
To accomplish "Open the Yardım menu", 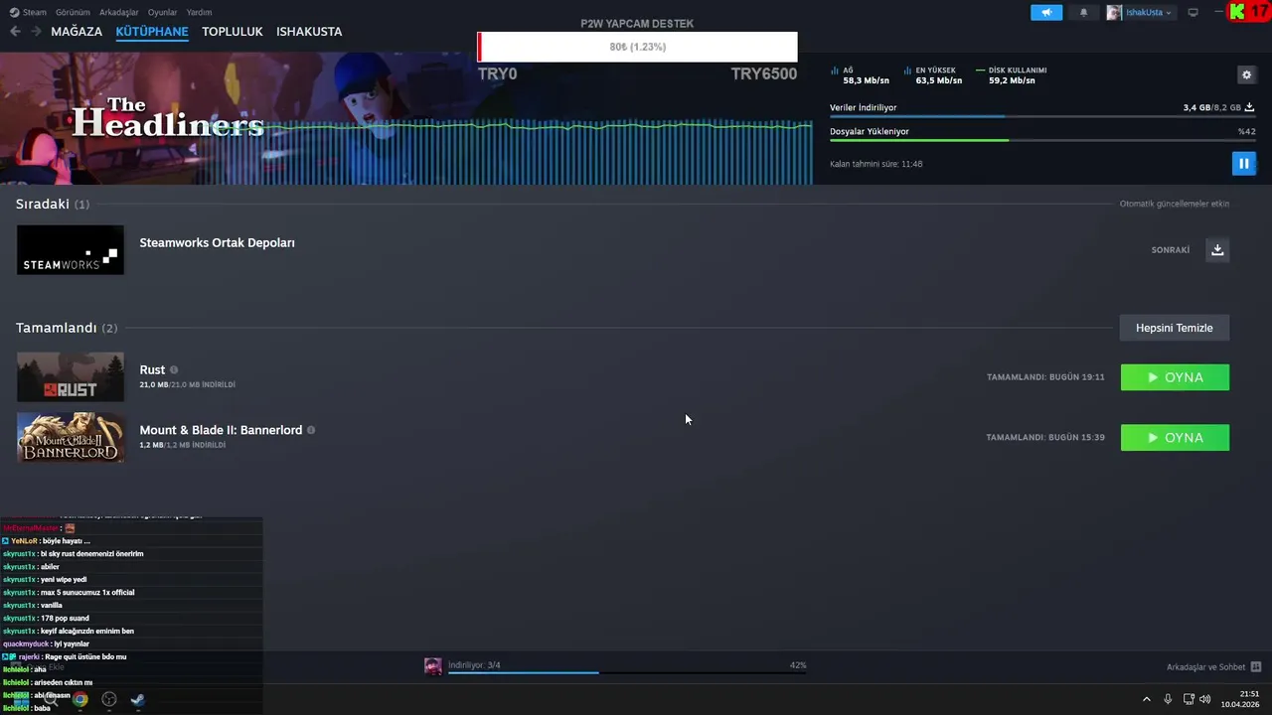I will pyautogui.click(x=199, y=12).
